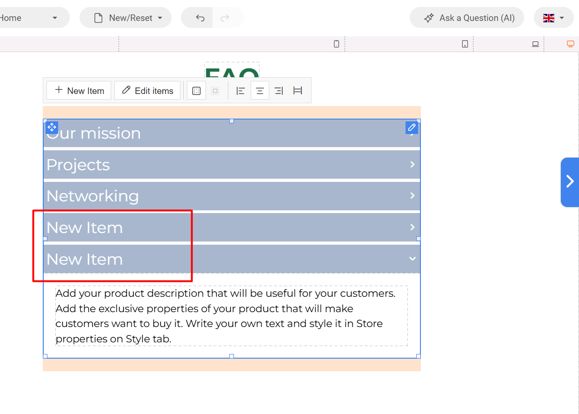Viewport: 579px width, 414px height.
Task: Toggle the dotted outer spacing box icon
Action: point(196,91)
